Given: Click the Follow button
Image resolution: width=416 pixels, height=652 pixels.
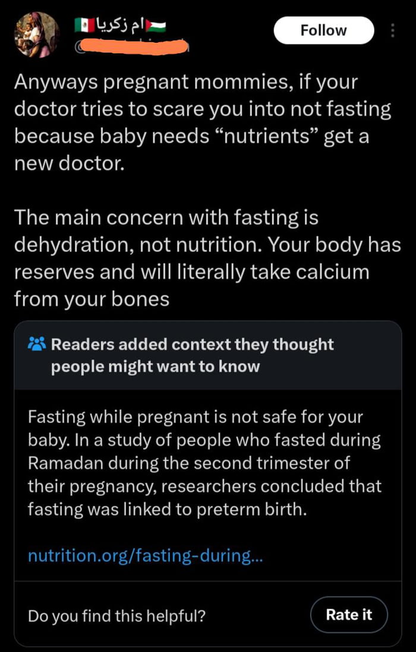Looking at the screenshot, I should pyautogui.click(x=323, y=30).
